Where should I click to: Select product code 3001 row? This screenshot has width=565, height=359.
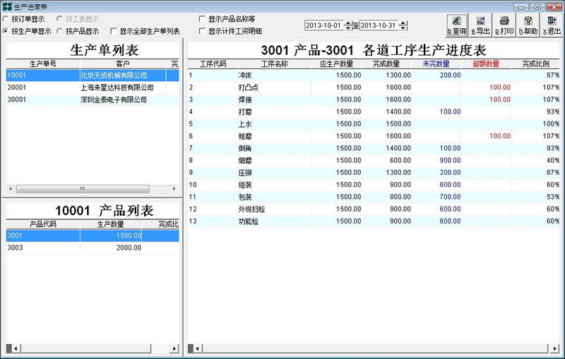click(x=93, y=236)
